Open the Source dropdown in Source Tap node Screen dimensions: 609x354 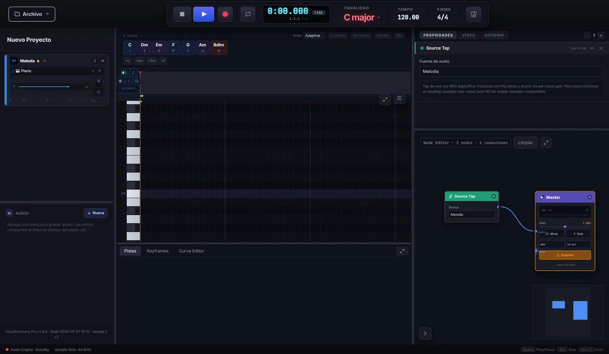coord(472,215)
